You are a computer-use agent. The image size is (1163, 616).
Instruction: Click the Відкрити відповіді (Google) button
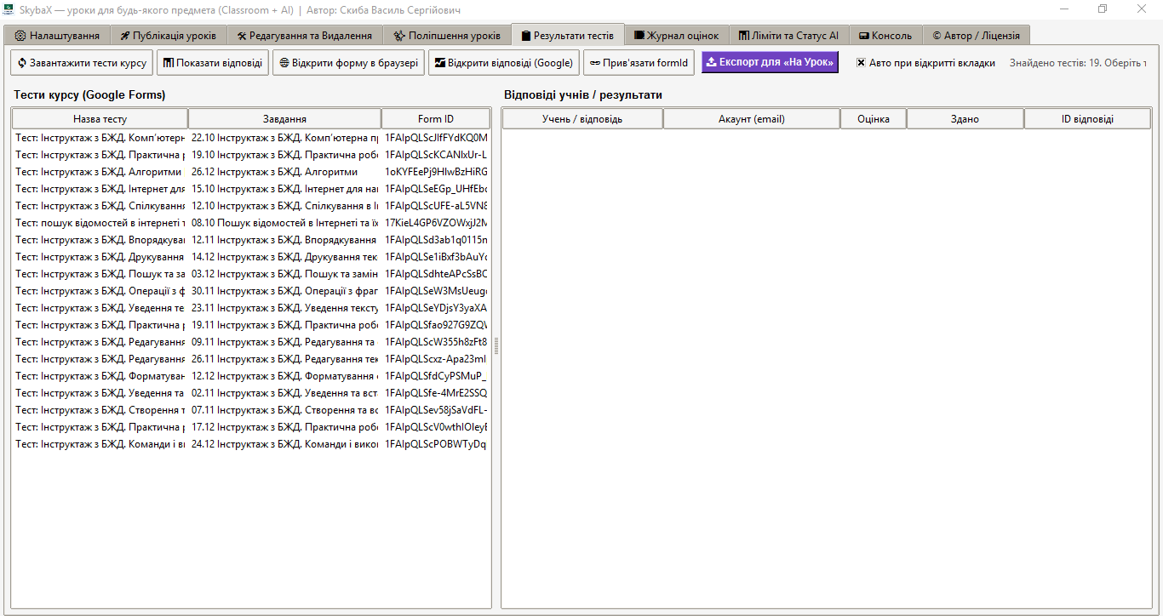point(503,63)
